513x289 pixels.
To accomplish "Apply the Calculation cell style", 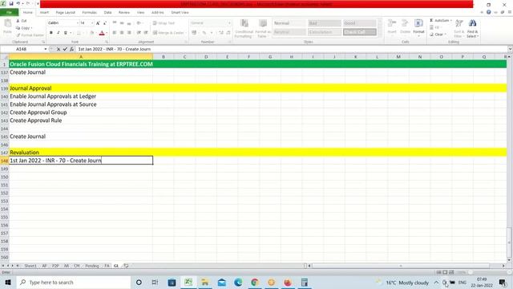I will coord(324,32).
